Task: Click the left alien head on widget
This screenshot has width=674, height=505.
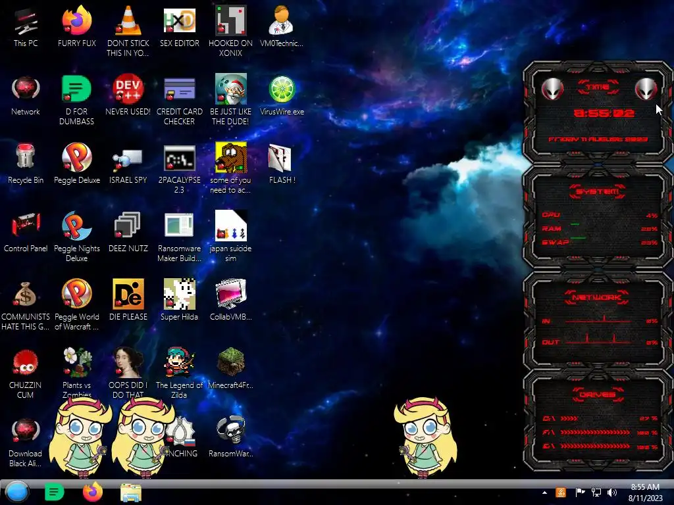Action: point(552,89)
